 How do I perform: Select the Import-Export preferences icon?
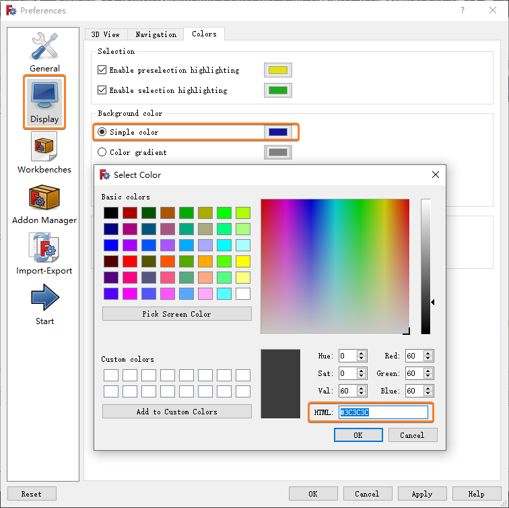pyautogui.click(x=44, y=254)
